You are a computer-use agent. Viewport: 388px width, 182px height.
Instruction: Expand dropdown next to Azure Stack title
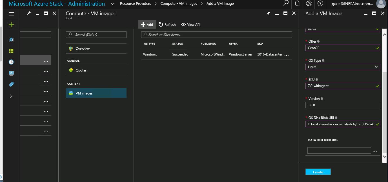point(112,4)
